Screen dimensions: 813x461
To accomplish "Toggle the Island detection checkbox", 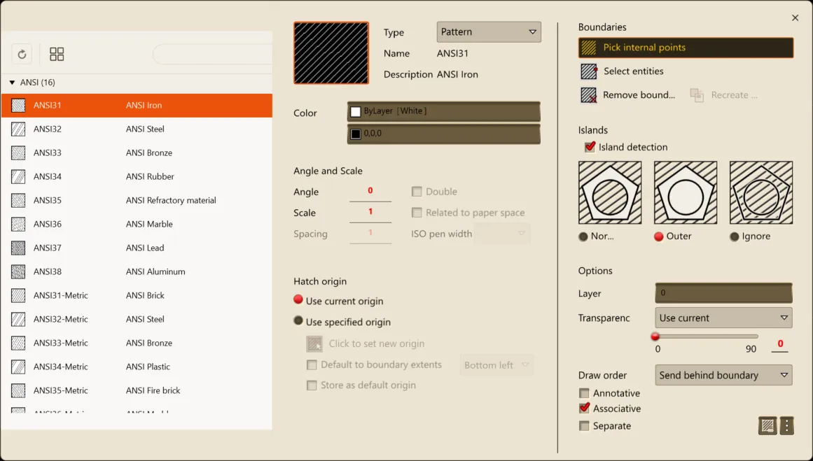I will (x=590, y=147).
